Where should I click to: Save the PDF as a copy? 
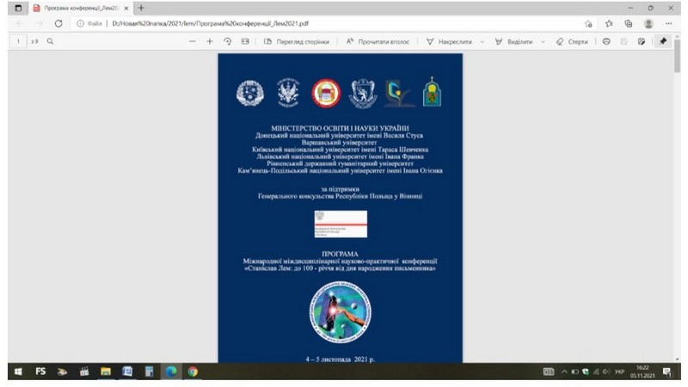642,41
